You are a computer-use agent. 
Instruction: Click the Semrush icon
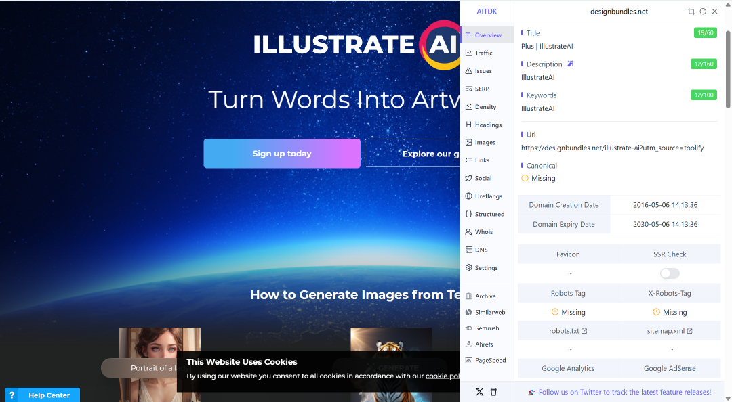469,328
